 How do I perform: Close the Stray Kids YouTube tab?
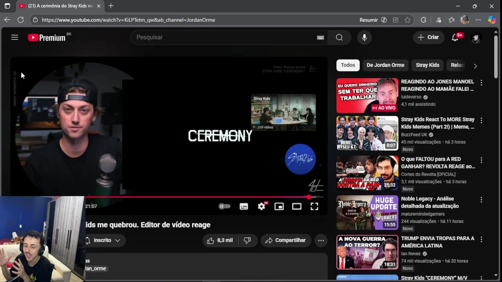[x=99, y=6]
